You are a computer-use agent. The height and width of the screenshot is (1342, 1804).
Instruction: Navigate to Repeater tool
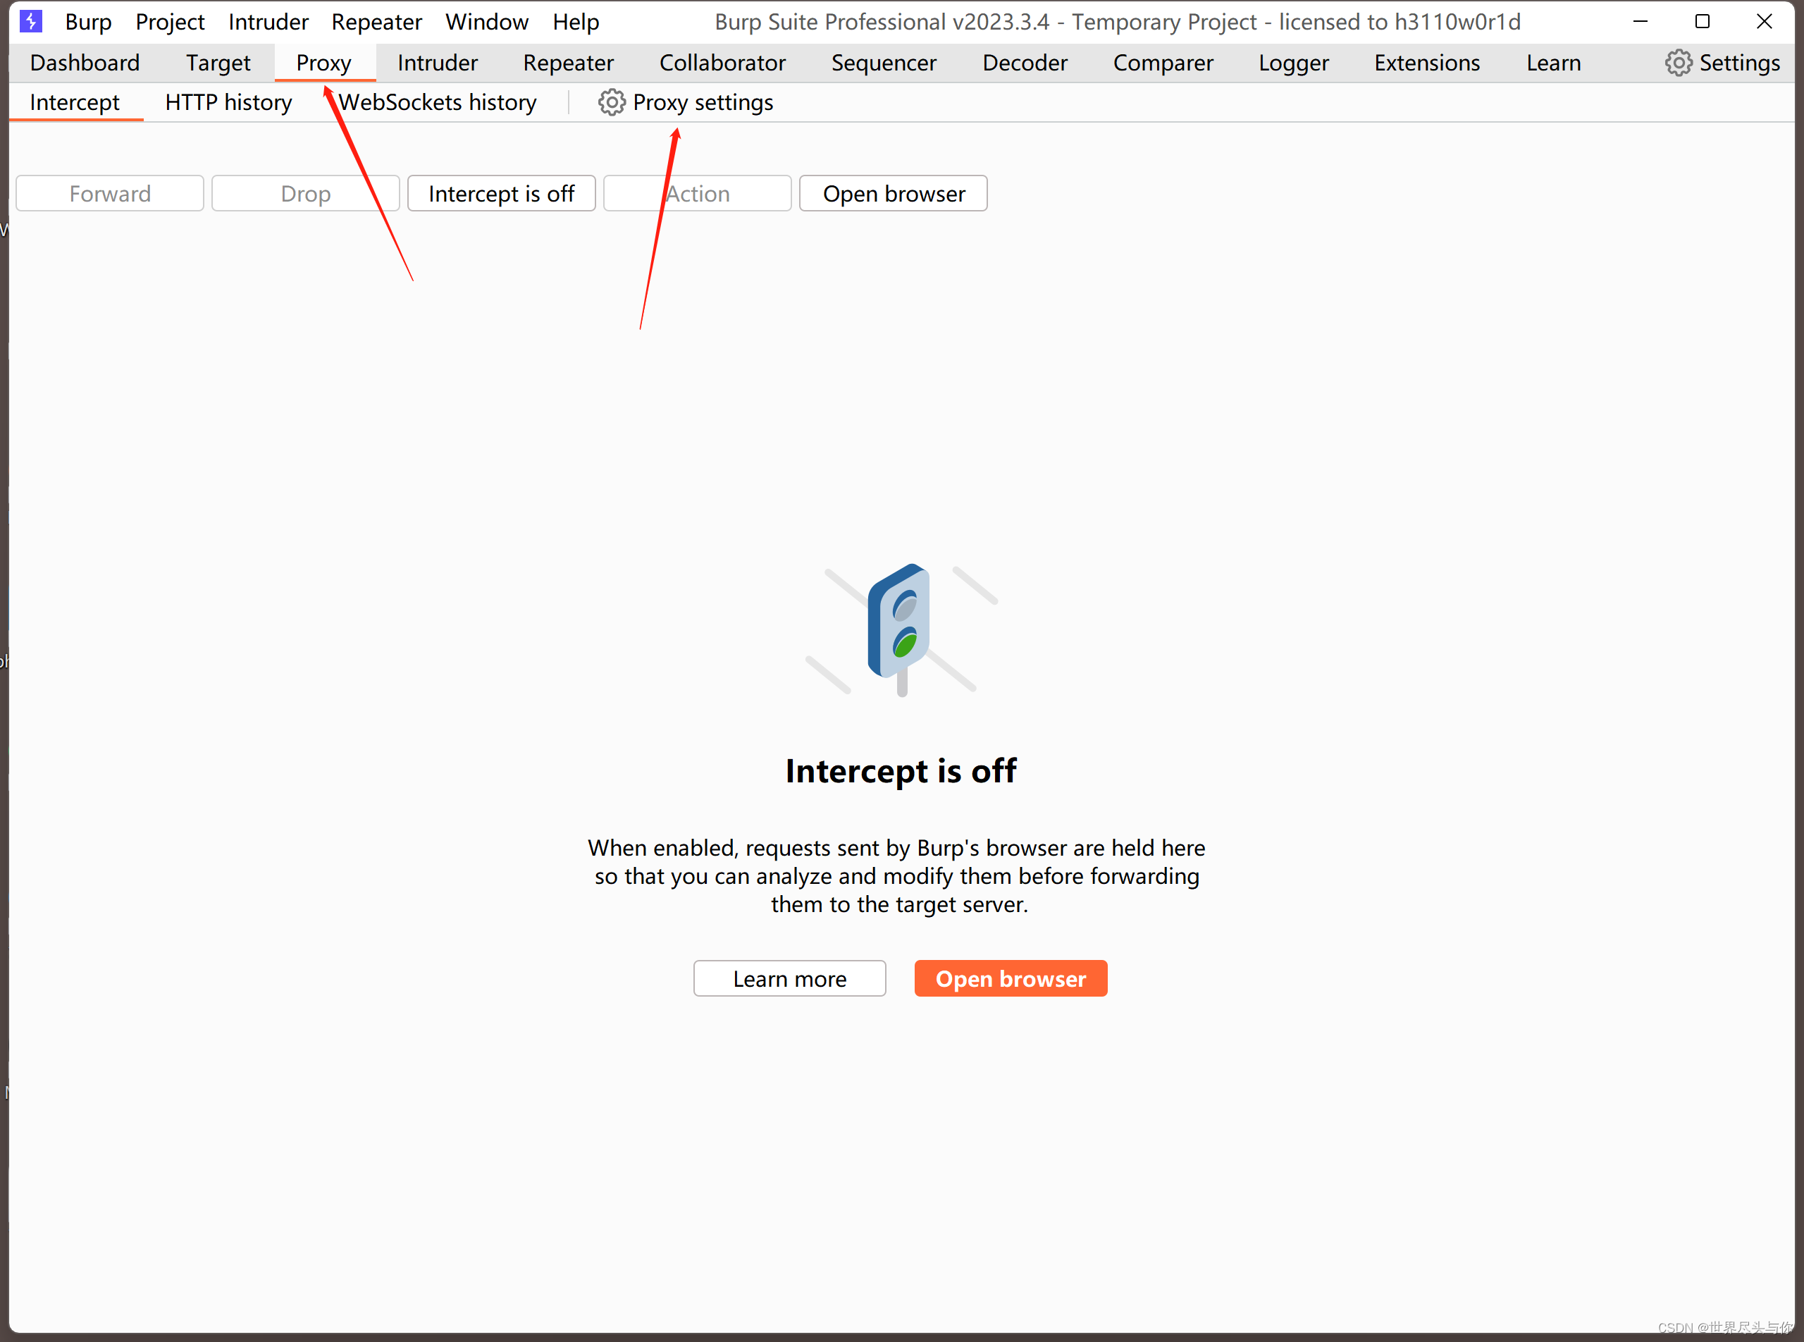tap(568, 62)
